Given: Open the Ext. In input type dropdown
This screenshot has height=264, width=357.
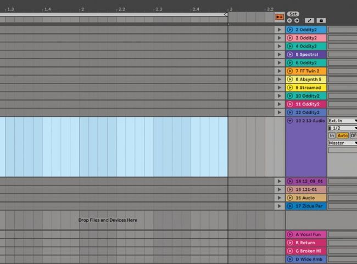Looking at the screenshot, I should coord(342,120).
